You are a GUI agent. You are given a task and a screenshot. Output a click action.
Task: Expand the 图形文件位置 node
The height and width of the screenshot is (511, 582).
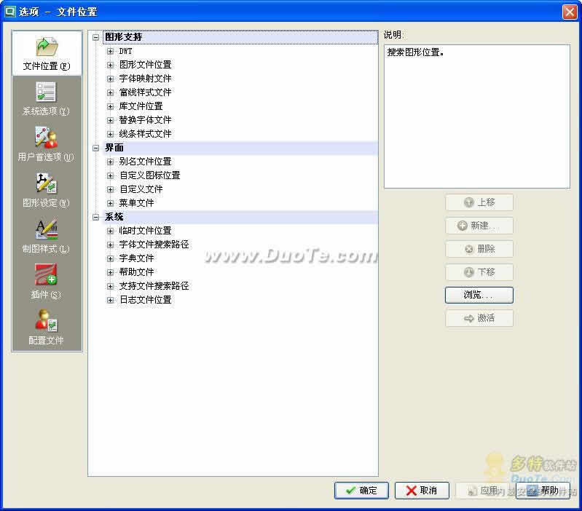(x=110, y=65)
